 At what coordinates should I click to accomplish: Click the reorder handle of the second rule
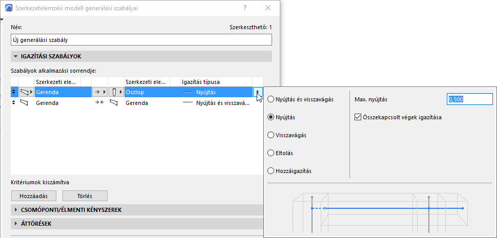[x=14, y=103]
